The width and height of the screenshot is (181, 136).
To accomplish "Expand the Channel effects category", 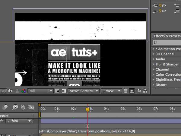I will pyautogui.click(x=154, y=69).
